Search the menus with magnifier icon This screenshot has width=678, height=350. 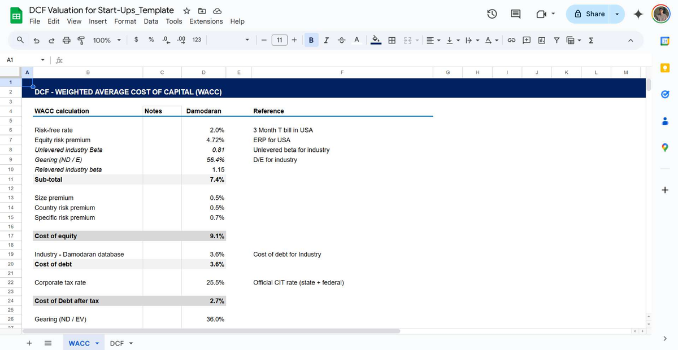click(x=20, y=40)
